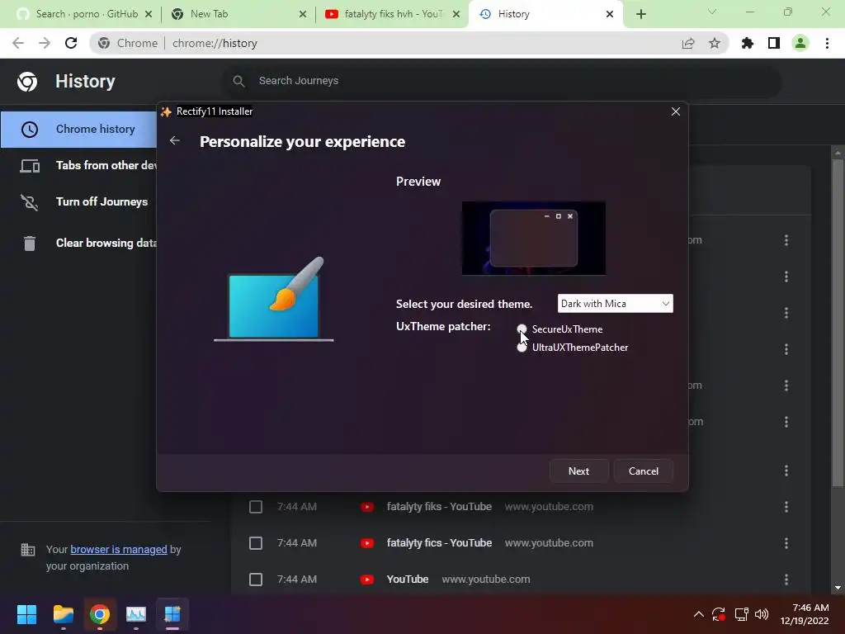Open File Explorer from taskbar
This screenshot has width=845, height=634.
(63, 614)
